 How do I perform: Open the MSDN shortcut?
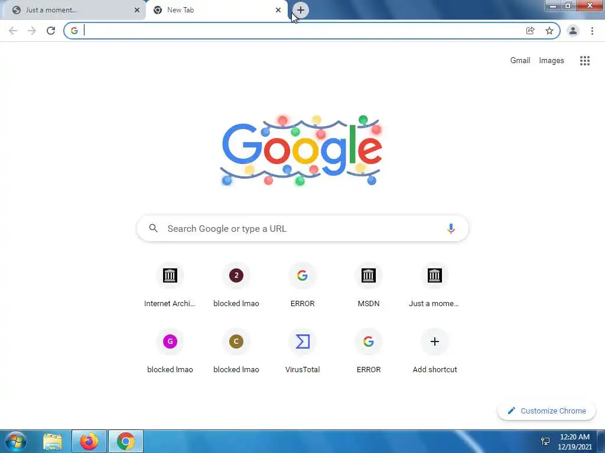369,286
